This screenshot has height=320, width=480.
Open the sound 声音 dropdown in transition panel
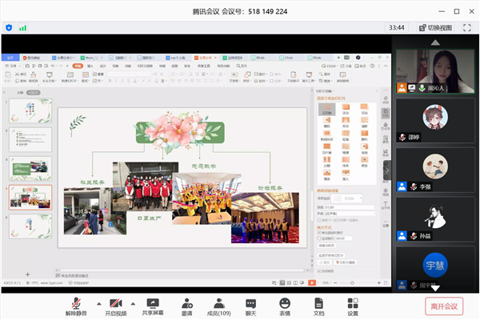pyautogui.click(x=350, y=214)
